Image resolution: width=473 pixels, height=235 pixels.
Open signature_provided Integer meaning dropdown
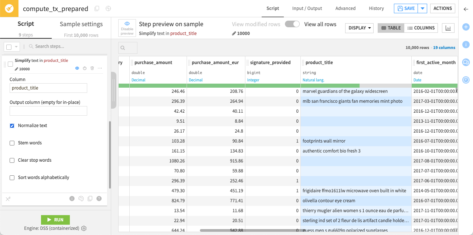click(253, 80)
